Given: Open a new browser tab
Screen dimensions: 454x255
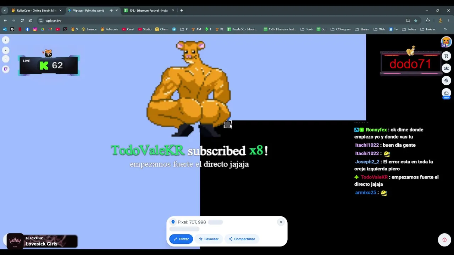Looking at the screenshot, I should [x=182, y=11].
